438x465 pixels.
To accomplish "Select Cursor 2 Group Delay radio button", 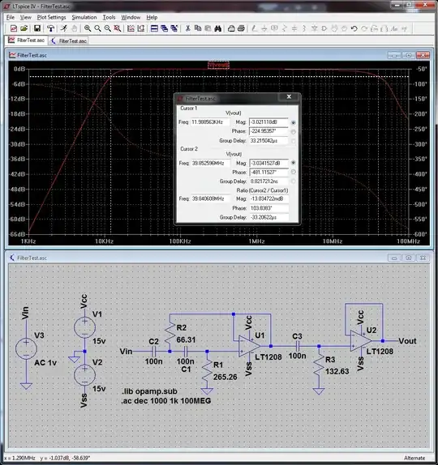I will [x=293, y=181].
